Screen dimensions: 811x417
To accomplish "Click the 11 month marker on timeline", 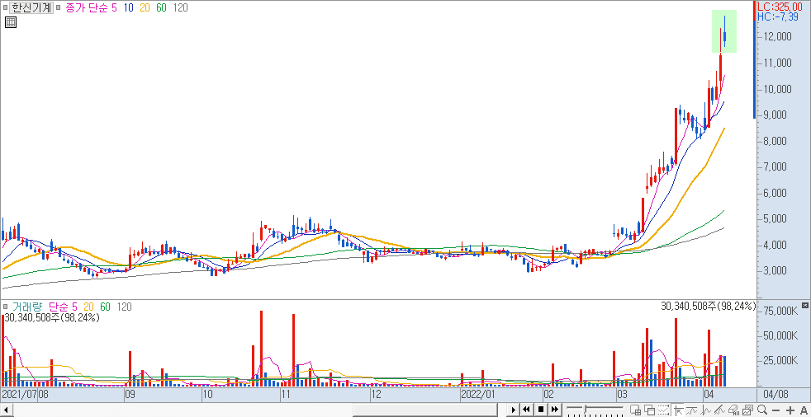I will pyautogui.click(x=286, y=395).
